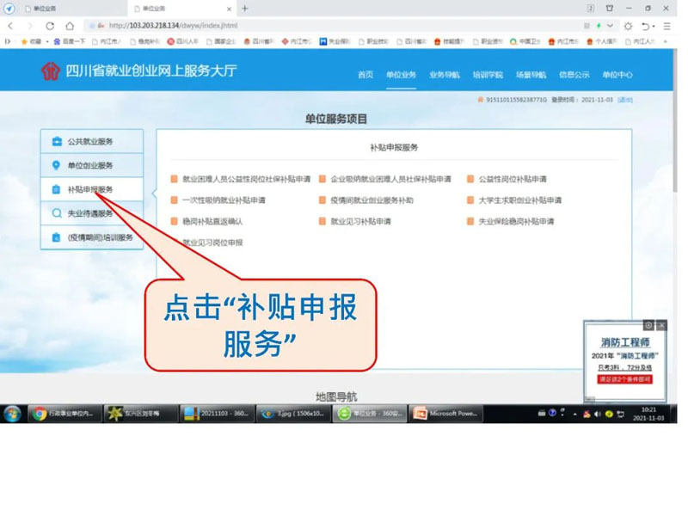The width and height of the screenshot is (688, 516).
Task: Click the browser refresh icon
Action: click(50, 26)
